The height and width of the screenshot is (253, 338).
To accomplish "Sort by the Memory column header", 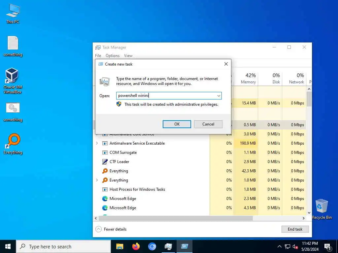I will tap(246, 78).
